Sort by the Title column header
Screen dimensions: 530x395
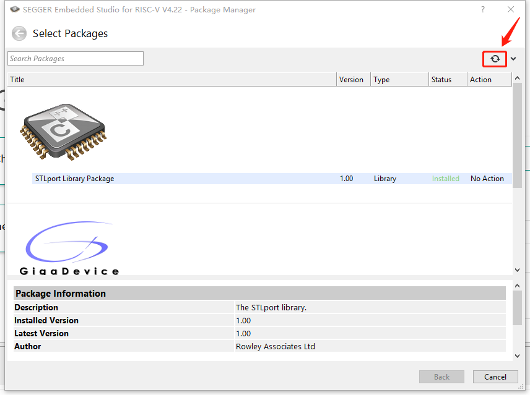(172, 80)
